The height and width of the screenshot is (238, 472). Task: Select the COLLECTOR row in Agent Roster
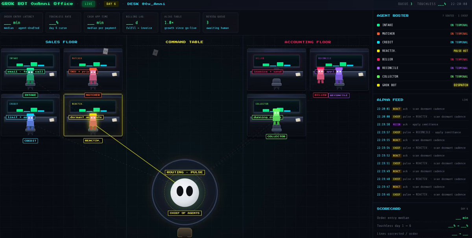coord(422,76)
